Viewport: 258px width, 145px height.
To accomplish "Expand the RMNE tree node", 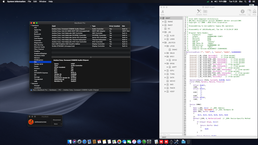I will (163, 21).
